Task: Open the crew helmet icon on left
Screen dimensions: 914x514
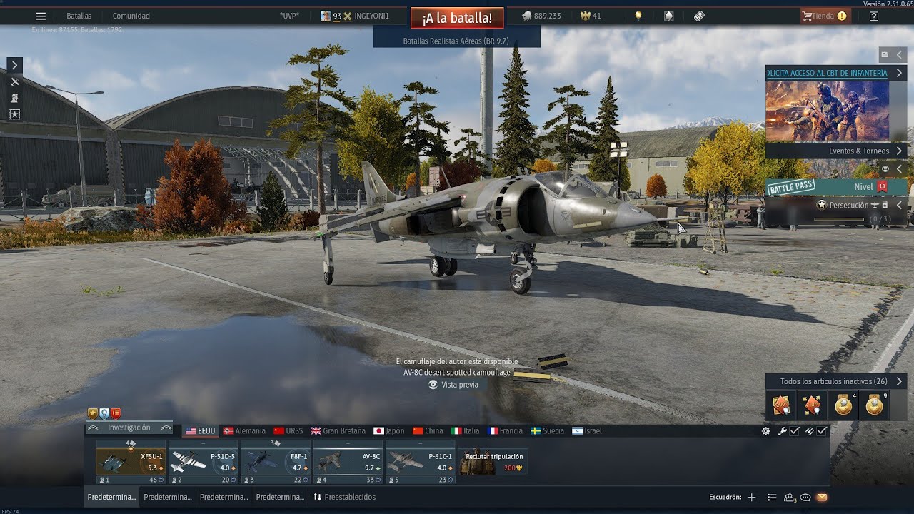Action: point(14,98)
